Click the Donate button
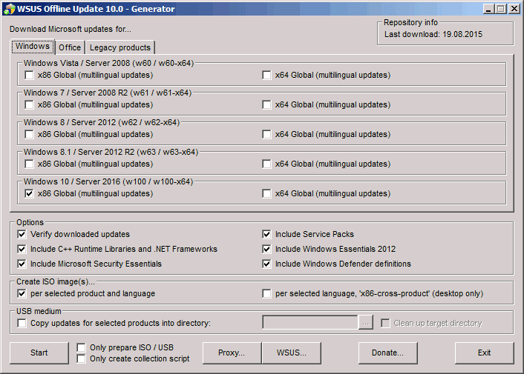The image size is (524, 374). coord(387,353)
